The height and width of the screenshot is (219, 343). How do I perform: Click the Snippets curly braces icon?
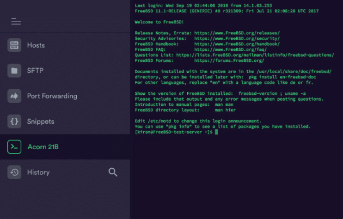pyautogui.click(x=14, y=122)
